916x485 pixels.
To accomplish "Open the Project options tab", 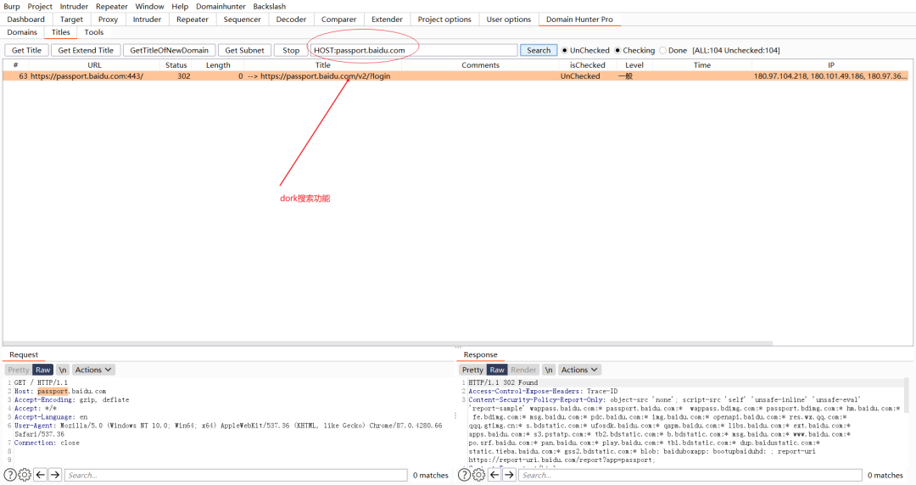I will tap(444, 20).
